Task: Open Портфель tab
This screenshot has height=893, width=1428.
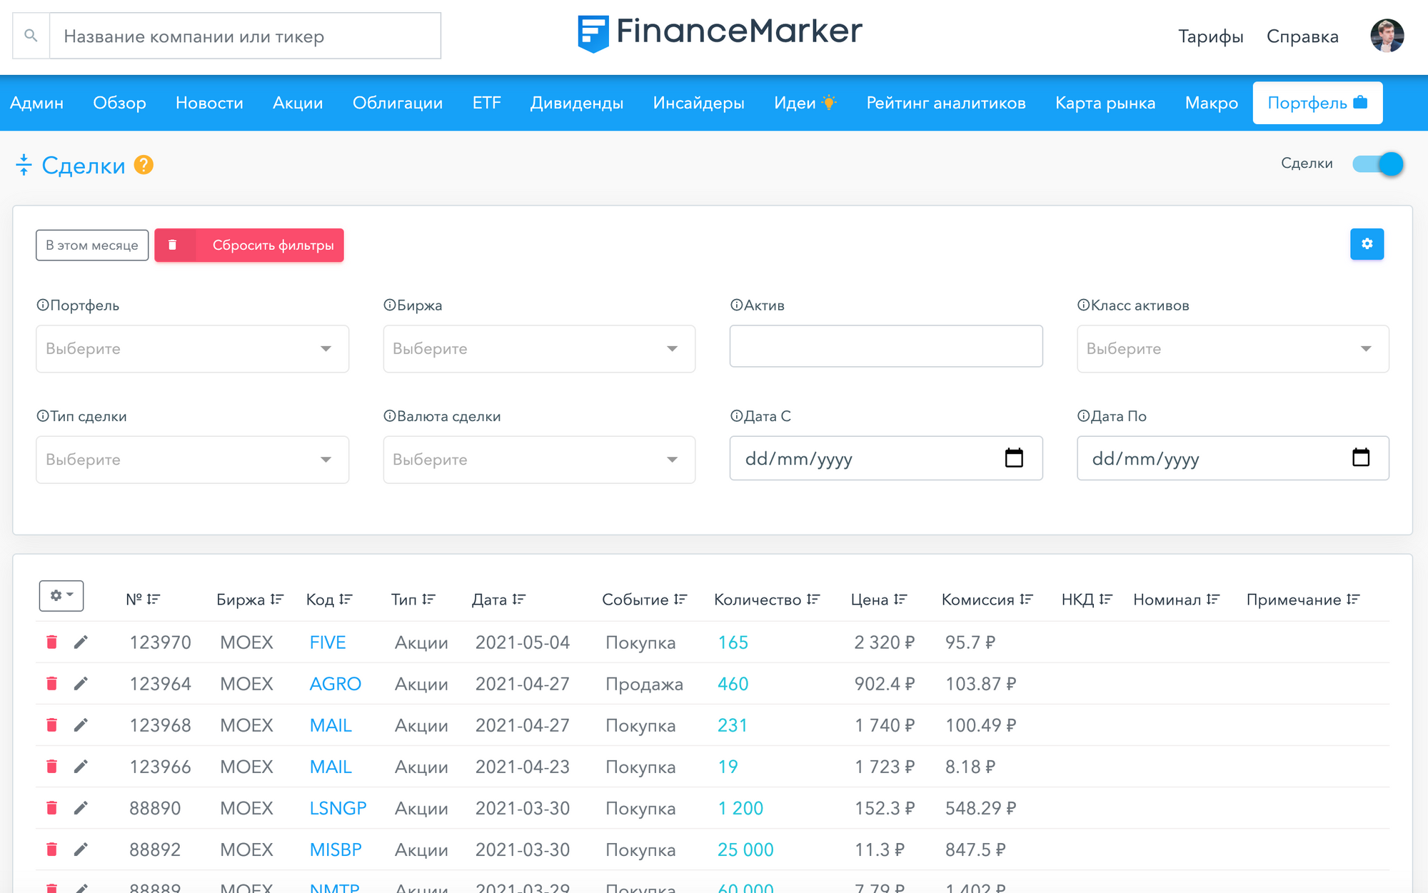Action: point(1317,103)
